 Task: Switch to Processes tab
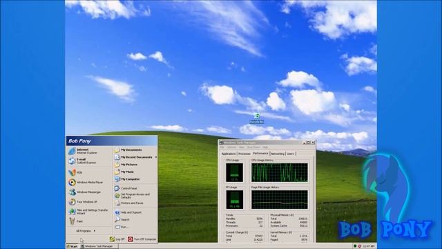[x=244, y=154]
